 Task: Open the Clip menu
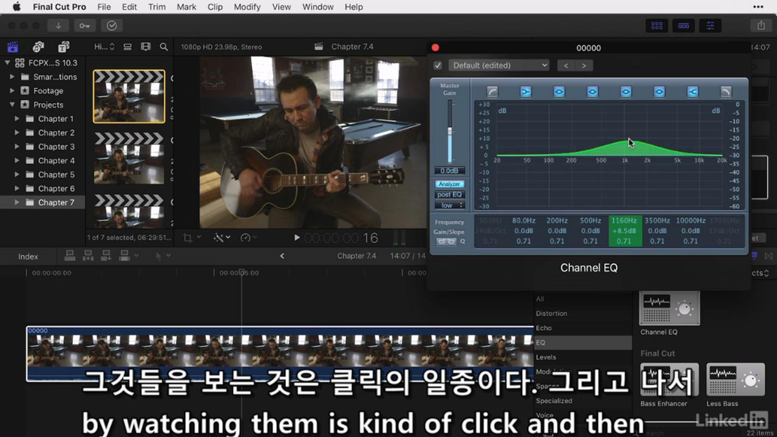tap(215, 7)
